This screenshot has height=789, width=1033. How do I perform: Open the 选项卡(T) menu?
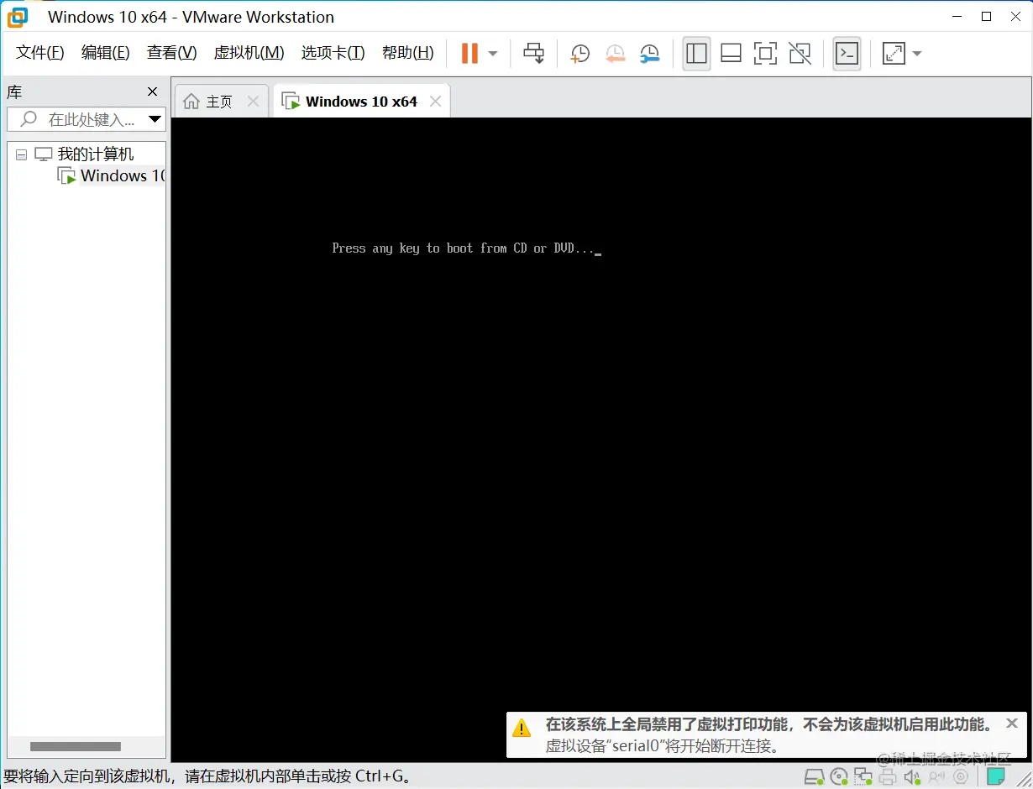click(333, 53)
